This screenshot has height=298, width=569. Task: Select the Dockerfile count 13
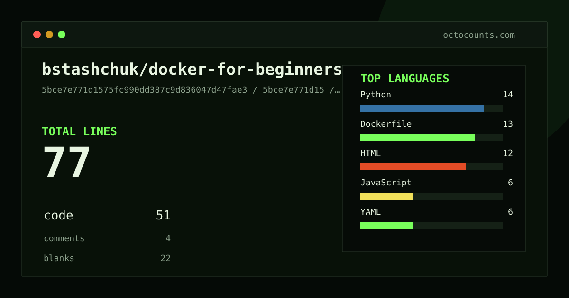(508, 124)
